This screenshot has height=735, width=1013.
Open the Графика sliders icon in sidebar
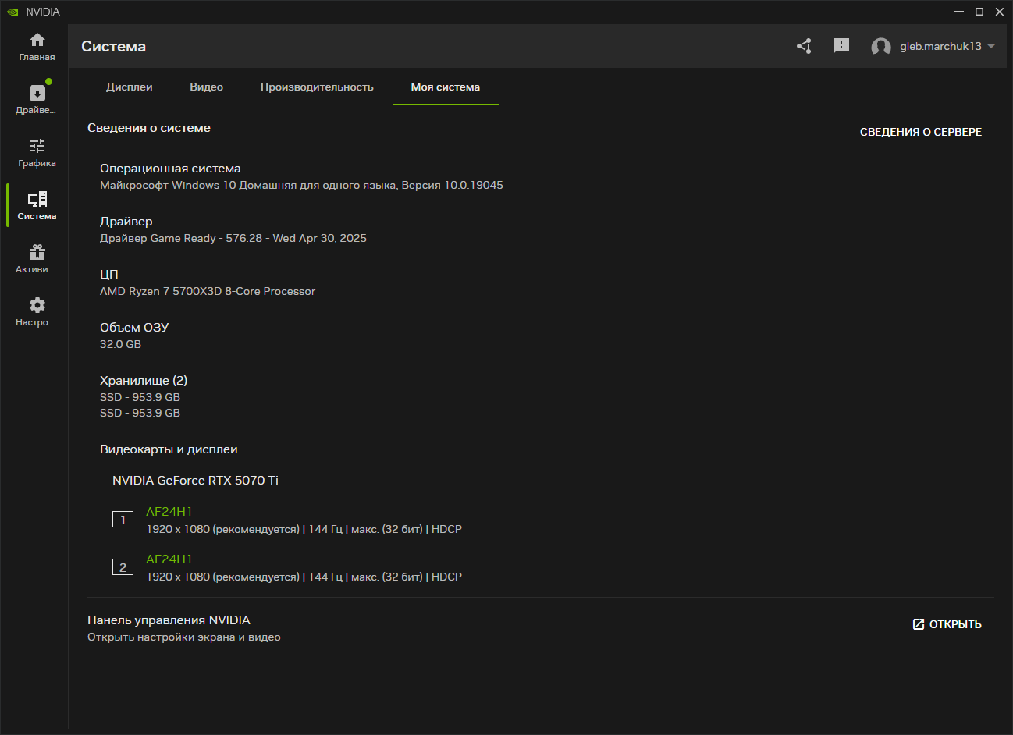point(37,146)
